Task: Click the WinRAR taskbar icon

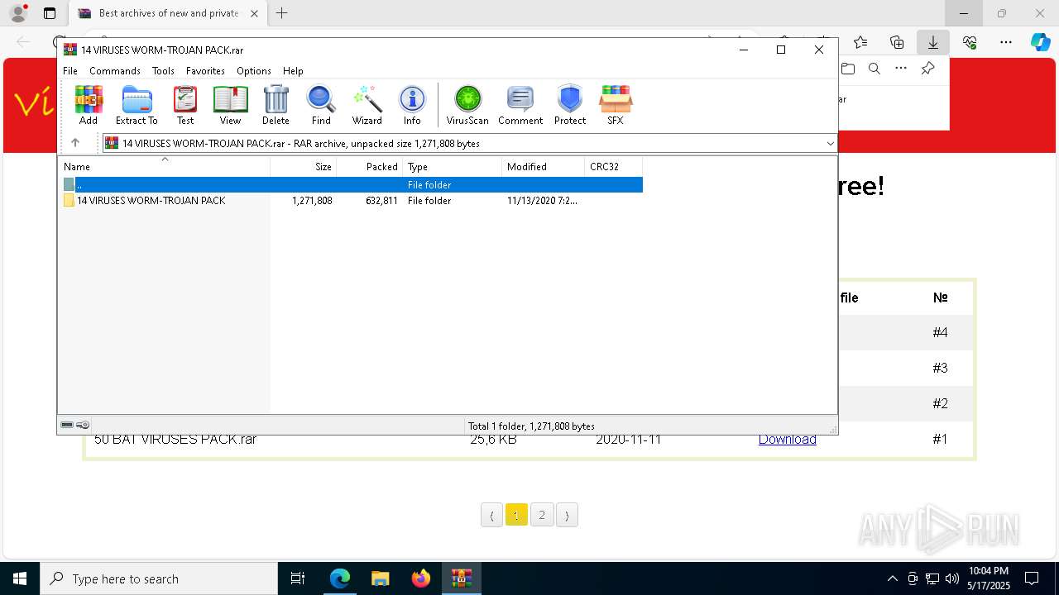Action: [461, 578]
